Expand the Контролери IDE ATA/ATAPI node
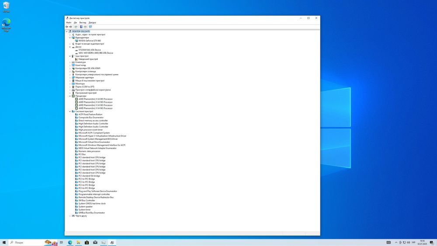Viewport: 437px width, 246px height. click(x=70, y=68)
